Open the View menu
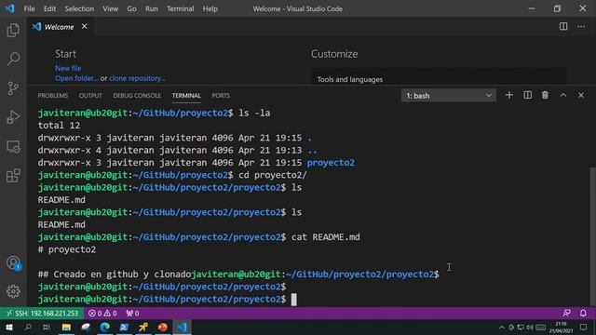Screen dimensions: 596x335 110,8
